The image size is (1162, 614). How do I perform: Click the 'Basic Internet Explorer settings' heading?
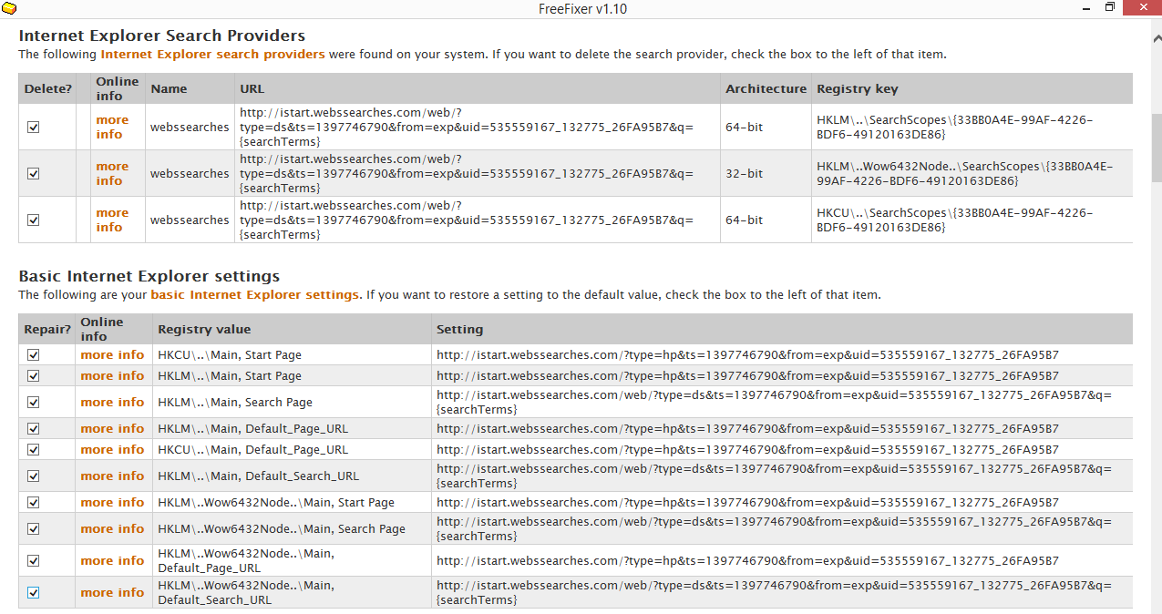tap(149, 276)
